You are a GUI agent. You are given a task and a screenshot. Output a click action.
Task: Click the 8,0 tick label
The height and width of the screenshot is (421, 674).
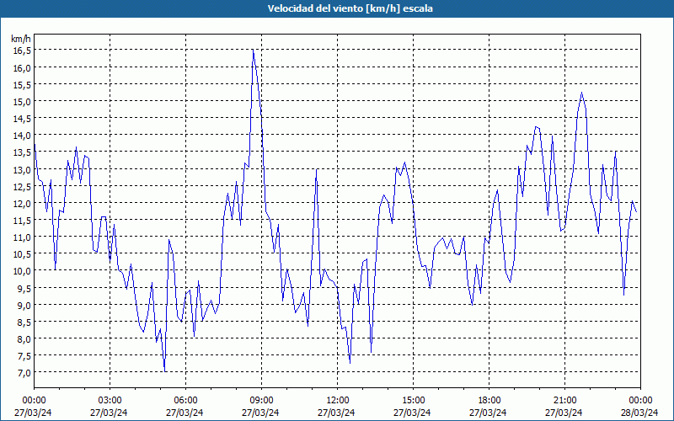coord(24,339)
